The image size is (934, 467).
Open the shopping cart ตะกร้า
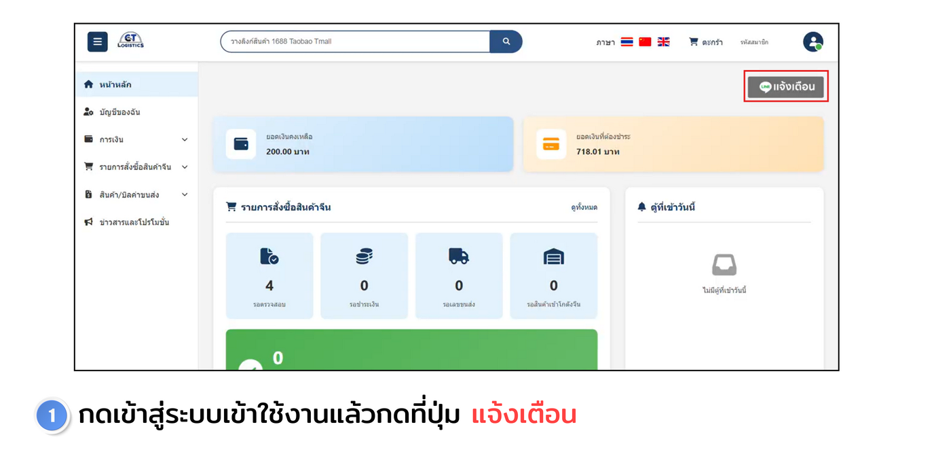pos(706,42)
